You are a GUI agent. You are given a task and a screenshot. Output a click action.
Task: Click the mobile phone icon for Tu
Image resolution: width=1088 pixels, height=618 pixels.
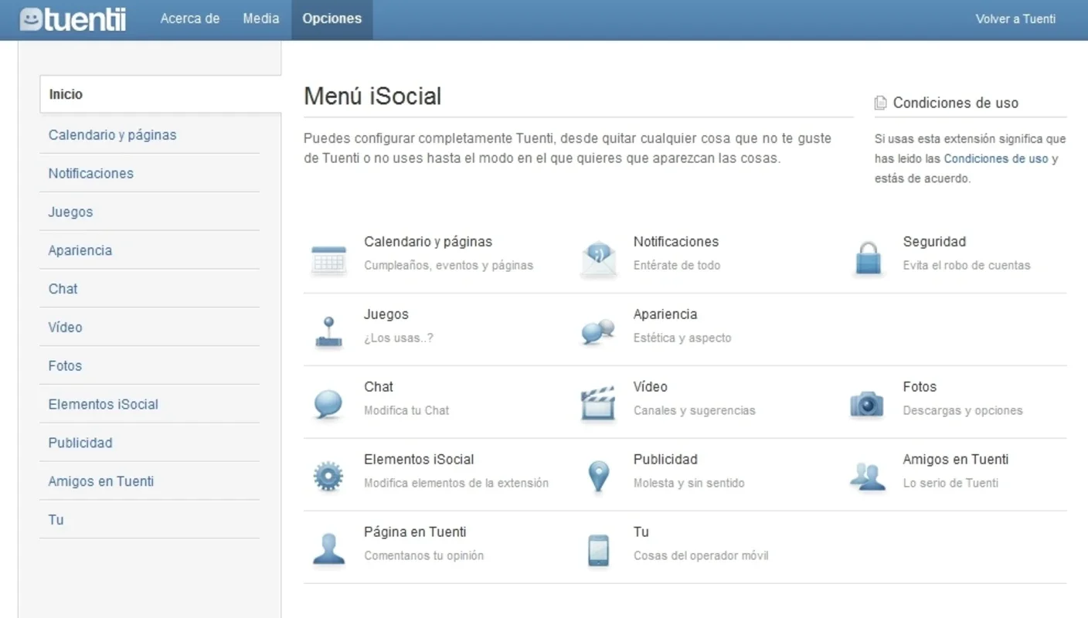(598, 550)
